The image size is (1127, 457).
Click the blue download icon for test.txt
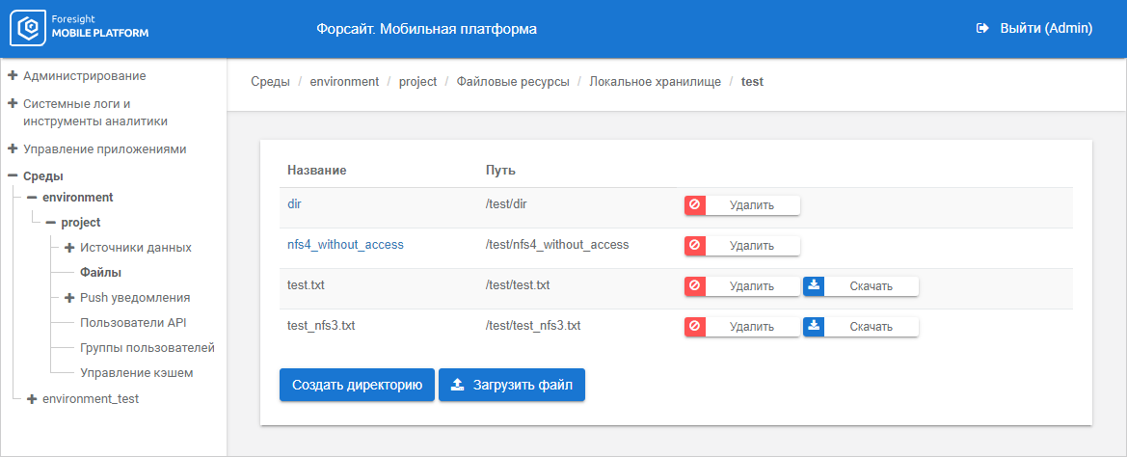tap(814, 286)
